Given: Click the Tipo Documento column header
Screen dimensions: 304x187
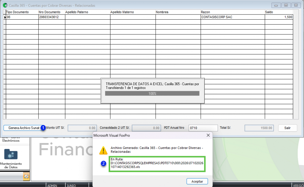Looking at the screenshot, I should [22, 12].
